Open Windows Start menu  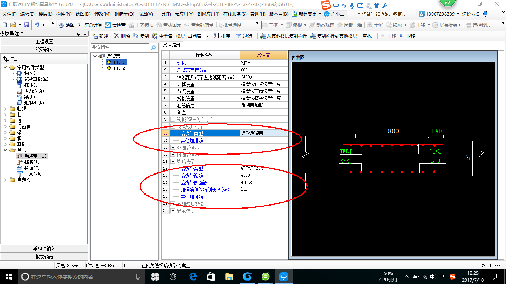click(9, 277)
